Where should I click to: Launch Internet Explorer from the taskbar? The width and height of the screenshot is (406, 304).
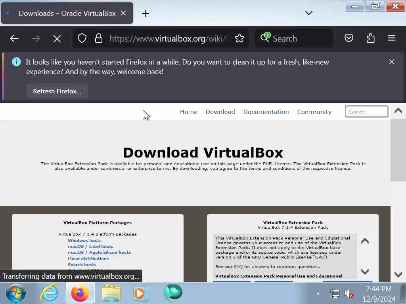point(49,293)
